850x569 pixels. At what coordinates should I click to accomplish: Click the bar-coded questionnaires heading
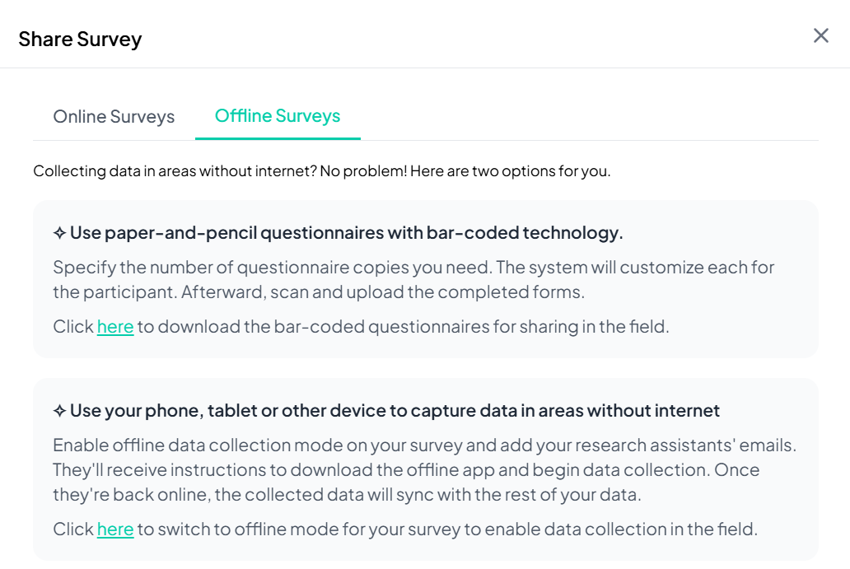coord(339,232)
